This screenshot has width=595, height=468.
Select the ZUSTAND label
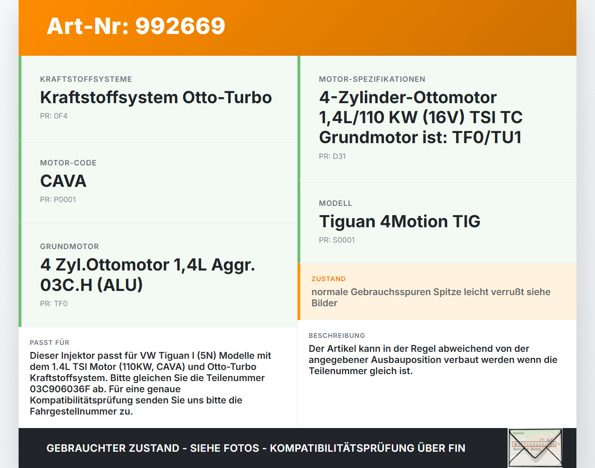[329, 279]
